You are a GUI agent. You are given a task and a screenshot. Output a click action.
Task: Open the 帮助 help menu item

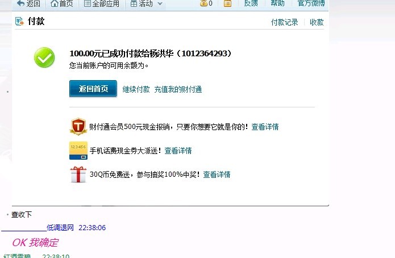coord(277,3)
